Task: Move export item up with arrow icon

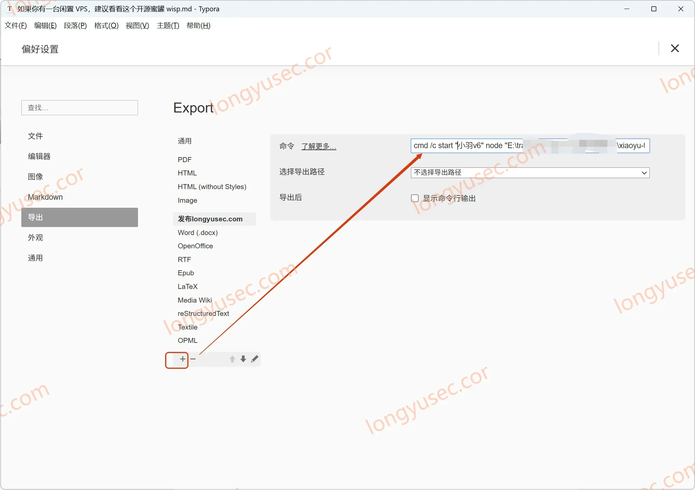Action: 232,359
